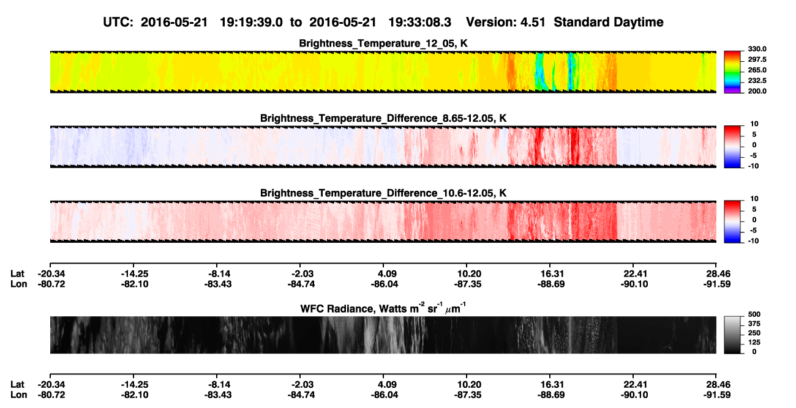796x408 pixels.
Task: Click the Lon row label under the 10.6-12.05 panel
Action: (18, 284)
